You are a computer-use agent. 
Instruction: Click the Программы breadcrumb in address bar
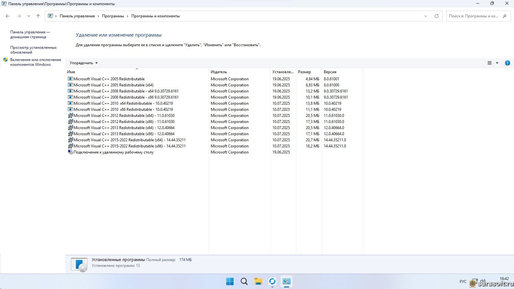point(113,16)
